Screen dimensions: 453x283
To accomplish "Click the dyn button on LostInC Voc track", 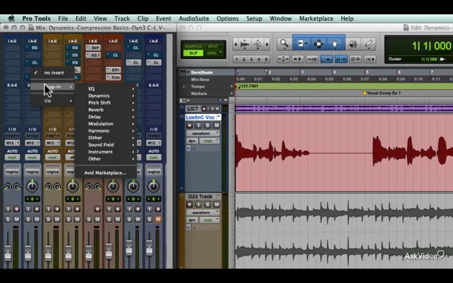I will tap(192, 141).
